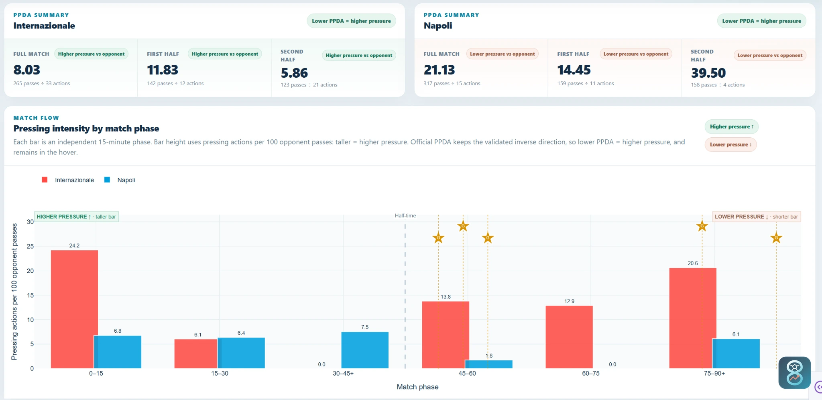Click 'Lower PPDA = higher pressure' badge on Internazionale card
The height and width of the screenshot is (400, 822).
click(x=351, y=21)
